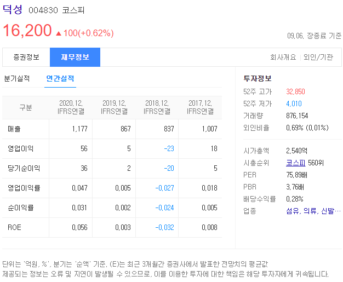Click the 시가총액 value 2,540억

click(296, 151)
